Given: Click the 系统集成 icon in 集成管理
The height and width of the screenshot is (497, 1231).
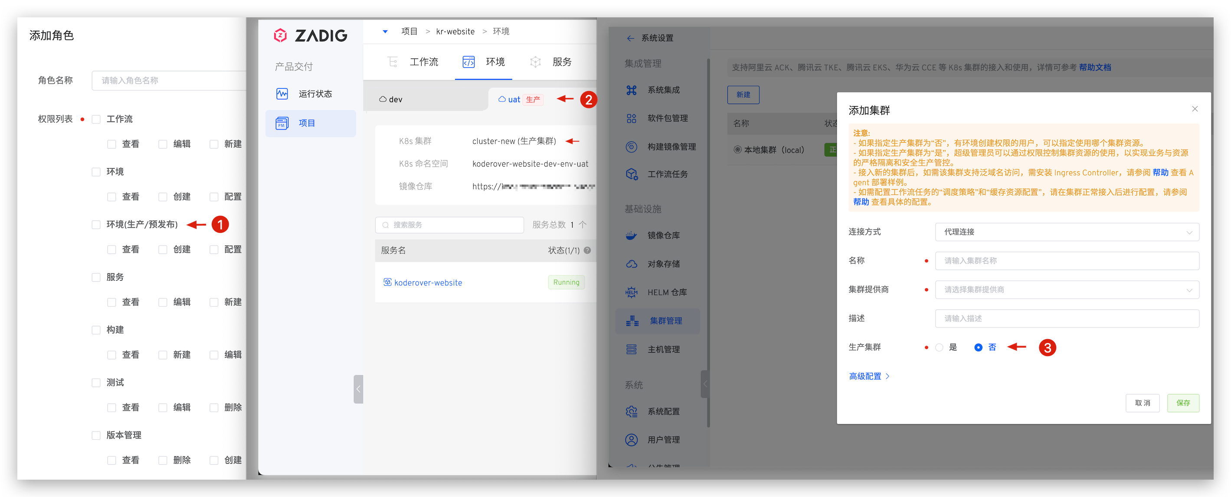Looking at the screenshot, I should click(x=631, y=89).
